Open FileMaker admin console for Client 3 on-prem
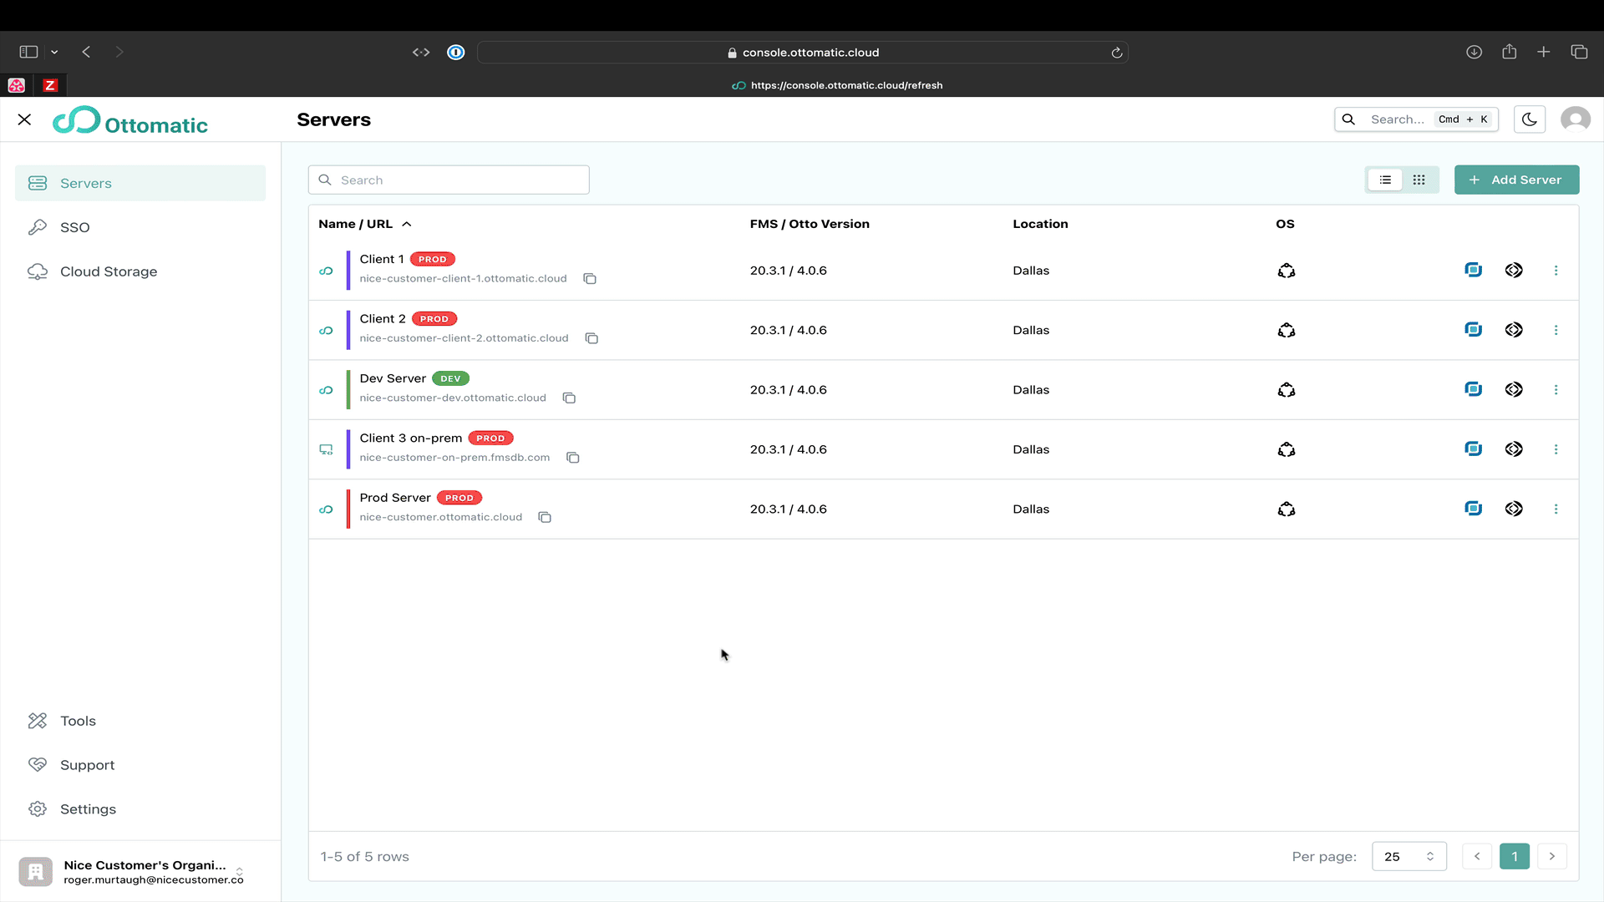Viewport: 1604px width, 902px height. 1473,449
